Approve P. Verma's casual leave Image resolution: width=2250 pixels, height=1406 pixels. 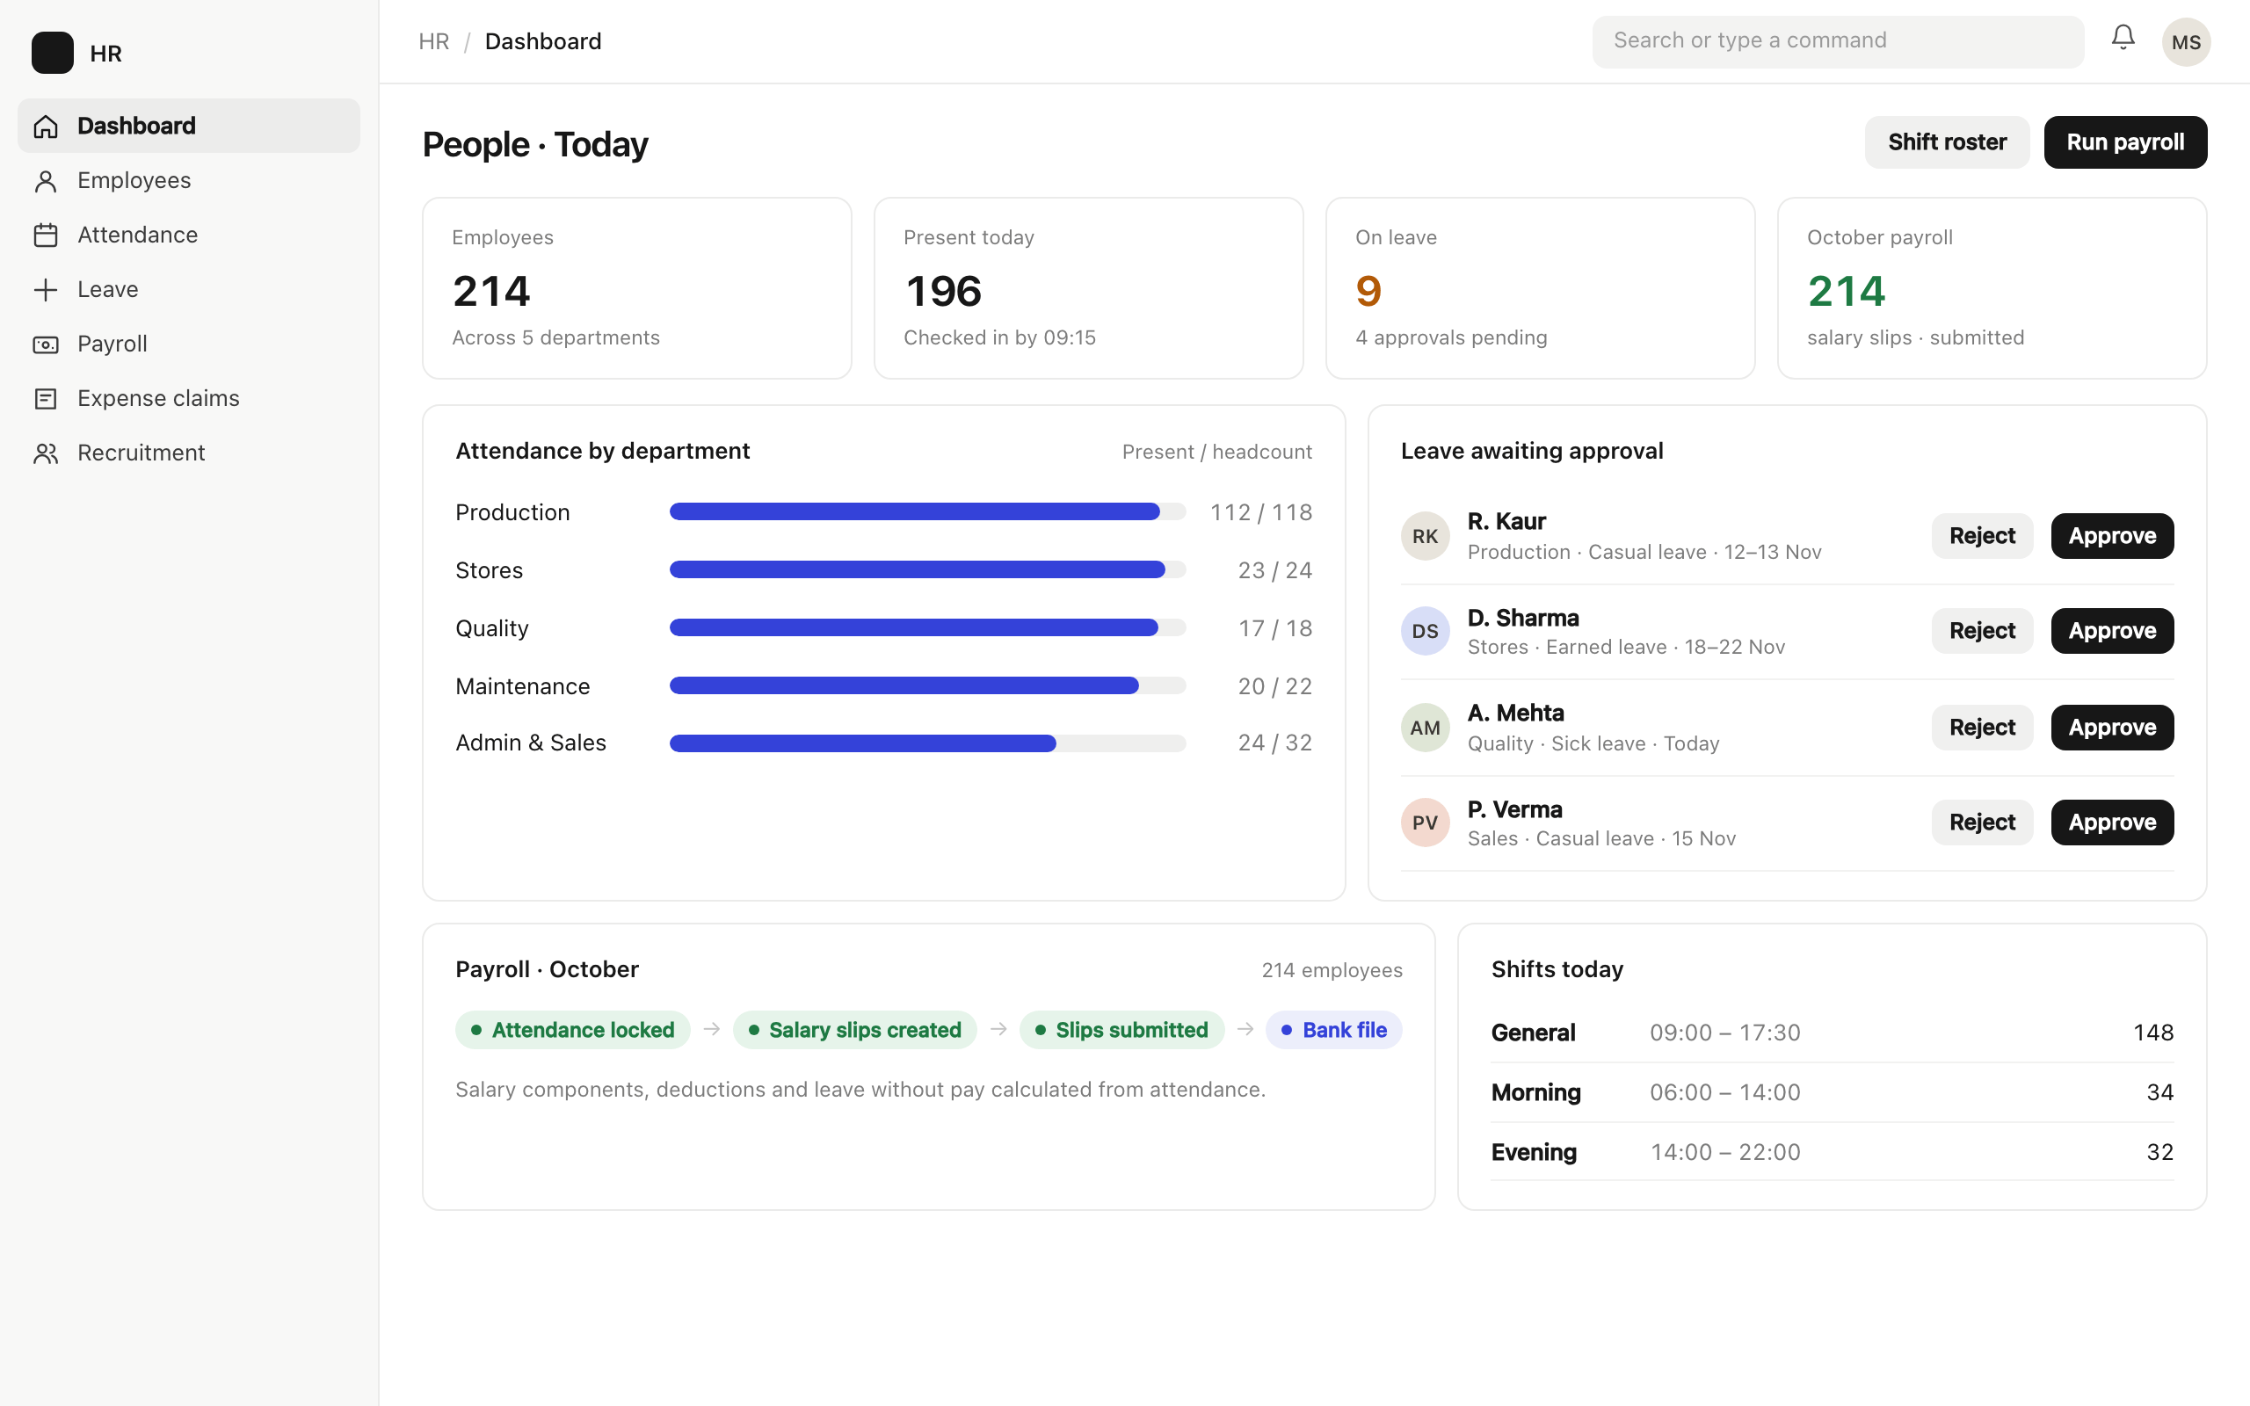2112,822
